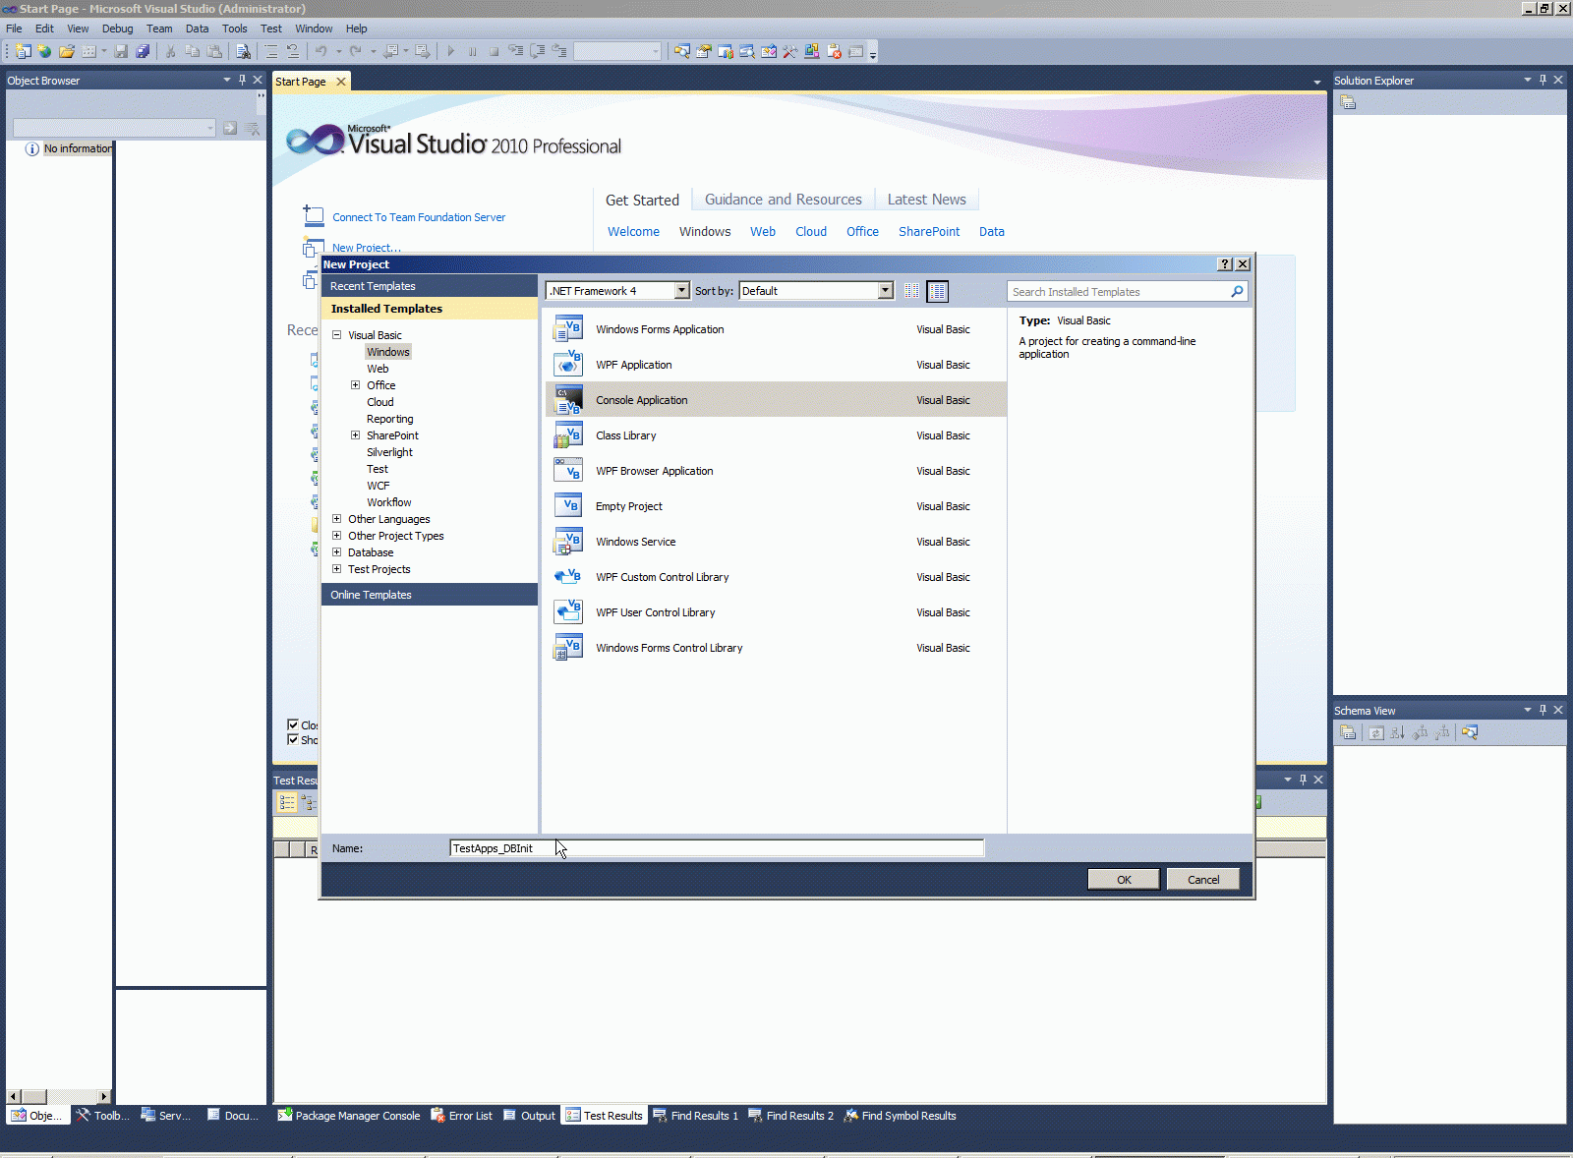1573x1158 pixels.
Task: Click the Small Icons view button
Action: tap(912, 291)
